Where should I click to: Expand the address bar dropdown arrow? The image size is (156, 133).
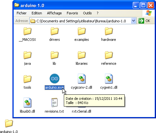point(133,21)
